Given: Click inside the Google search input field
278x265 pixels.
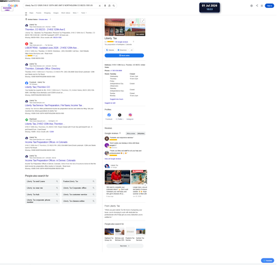Looking at the screenshot, I should pos(61,6).
